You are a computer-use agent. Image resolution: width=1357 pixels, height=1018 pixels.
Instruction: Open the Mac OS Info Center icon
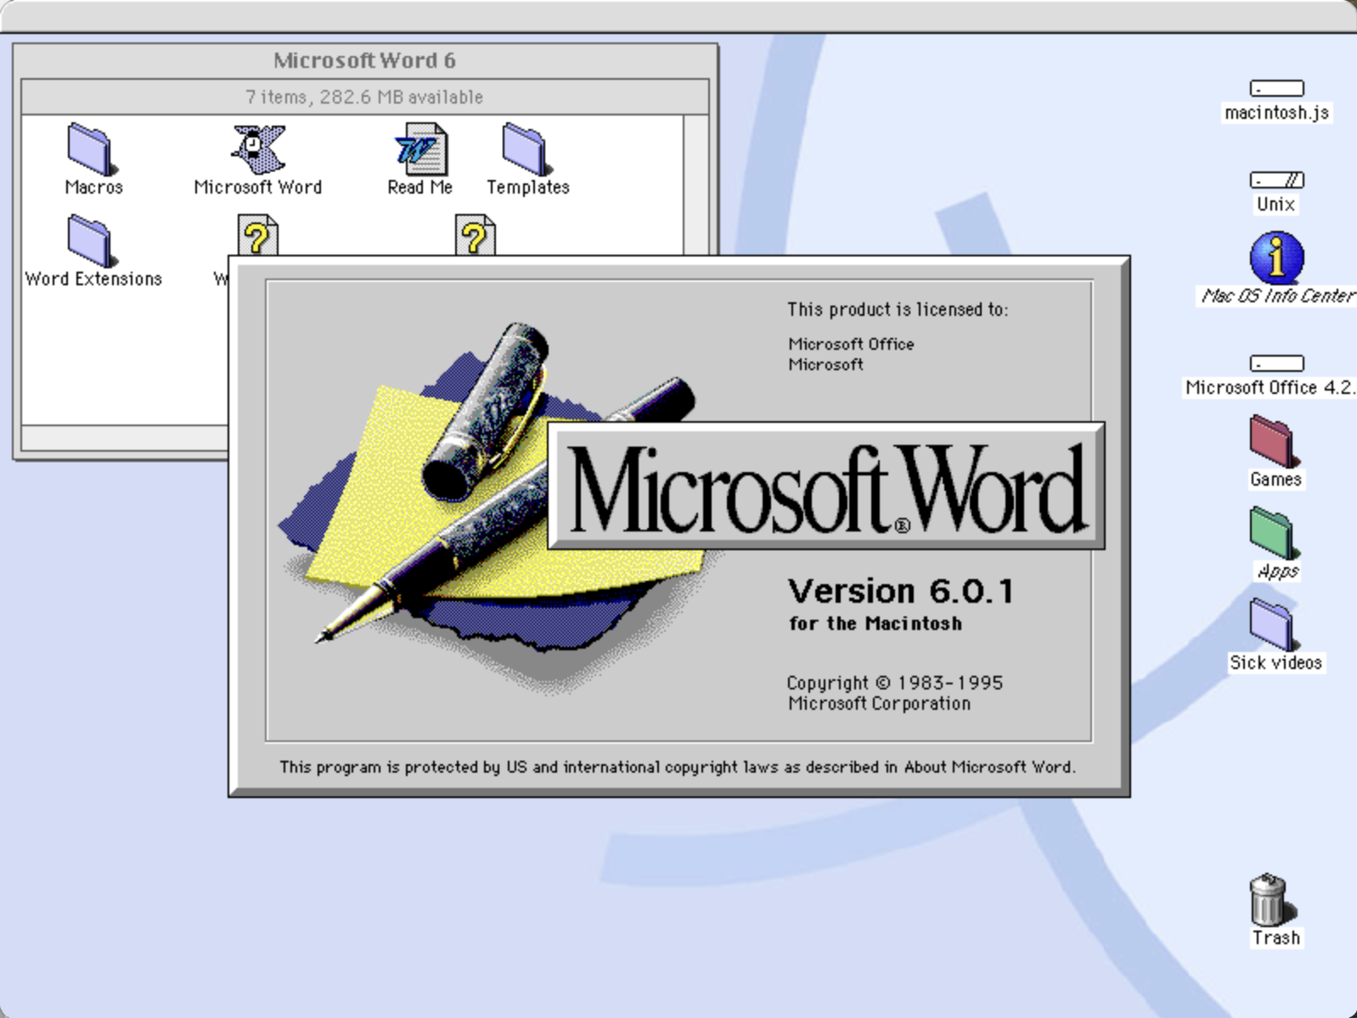point(1276,257)
